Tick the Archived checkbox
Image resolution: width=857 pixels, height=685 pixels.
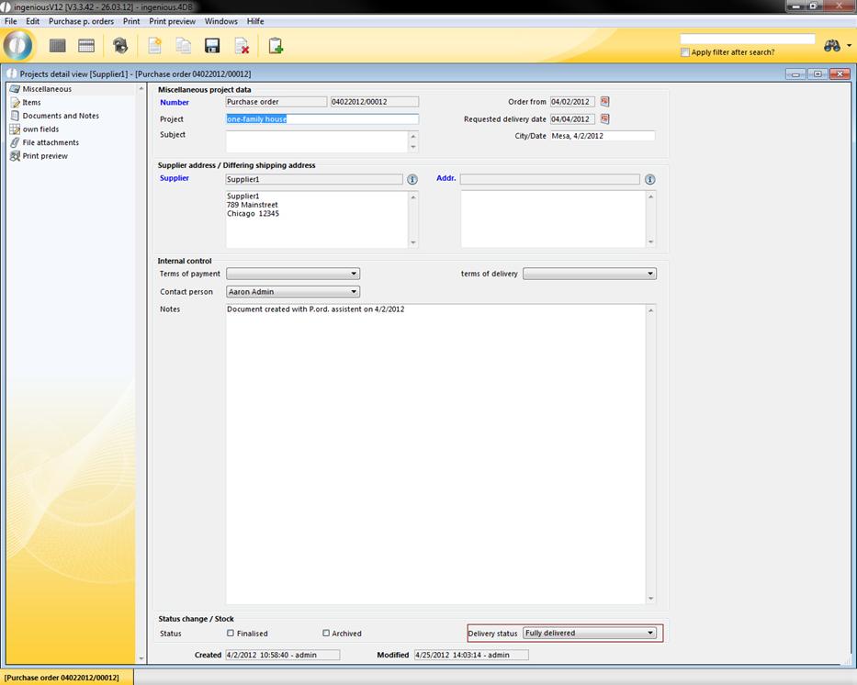click(x=326, y=634)
